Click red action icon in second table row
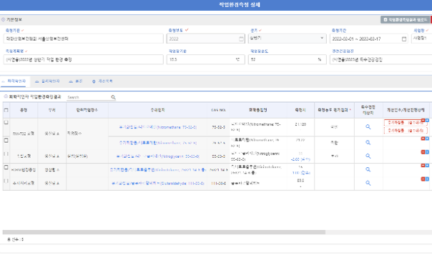 click(423, 139)
